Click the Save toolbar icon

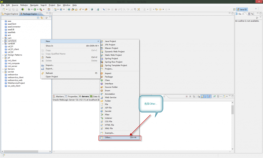[10, 9]
